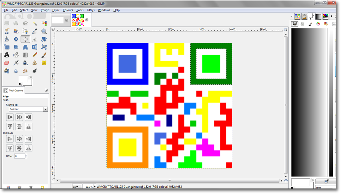Viewport: 341px width, 194px height.
Task: Toggle zoom image when window size changes
Action: (286, 30)
